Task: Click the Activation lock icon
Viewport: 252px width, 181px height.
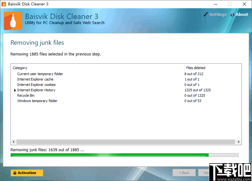Action: point(15,173)
